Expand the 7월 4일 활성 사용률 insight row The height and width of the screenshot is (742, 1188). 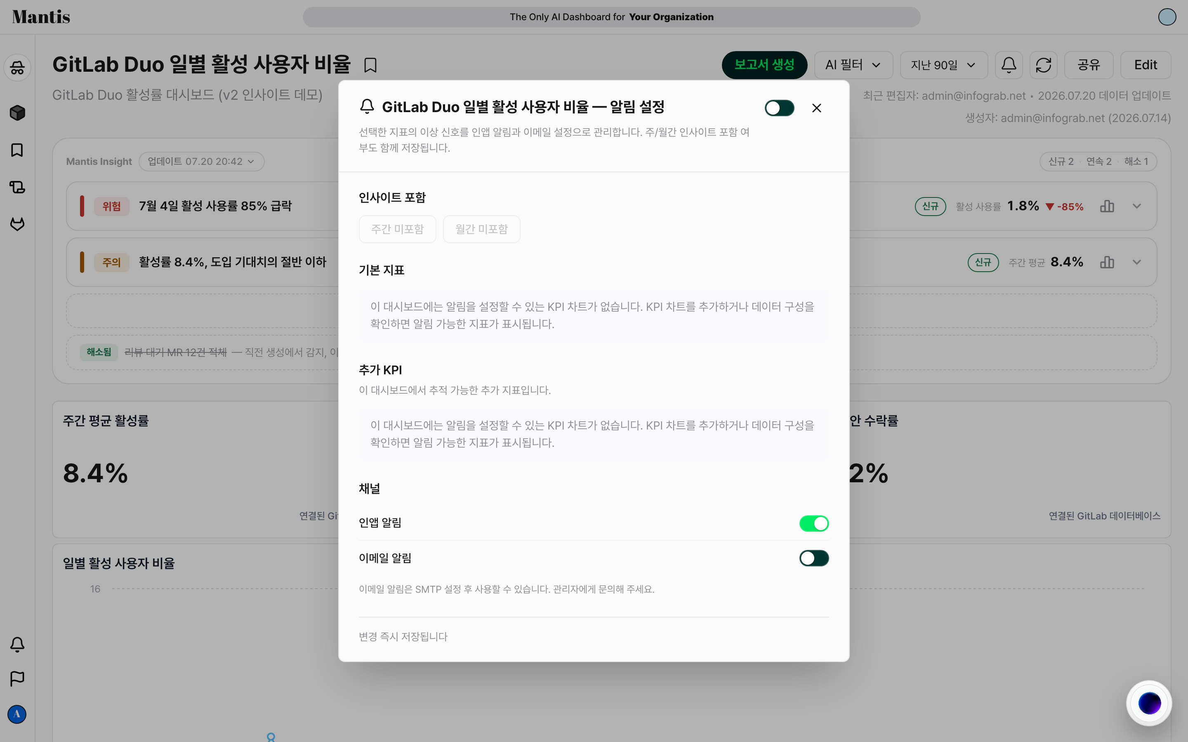tap(1136, 206)
